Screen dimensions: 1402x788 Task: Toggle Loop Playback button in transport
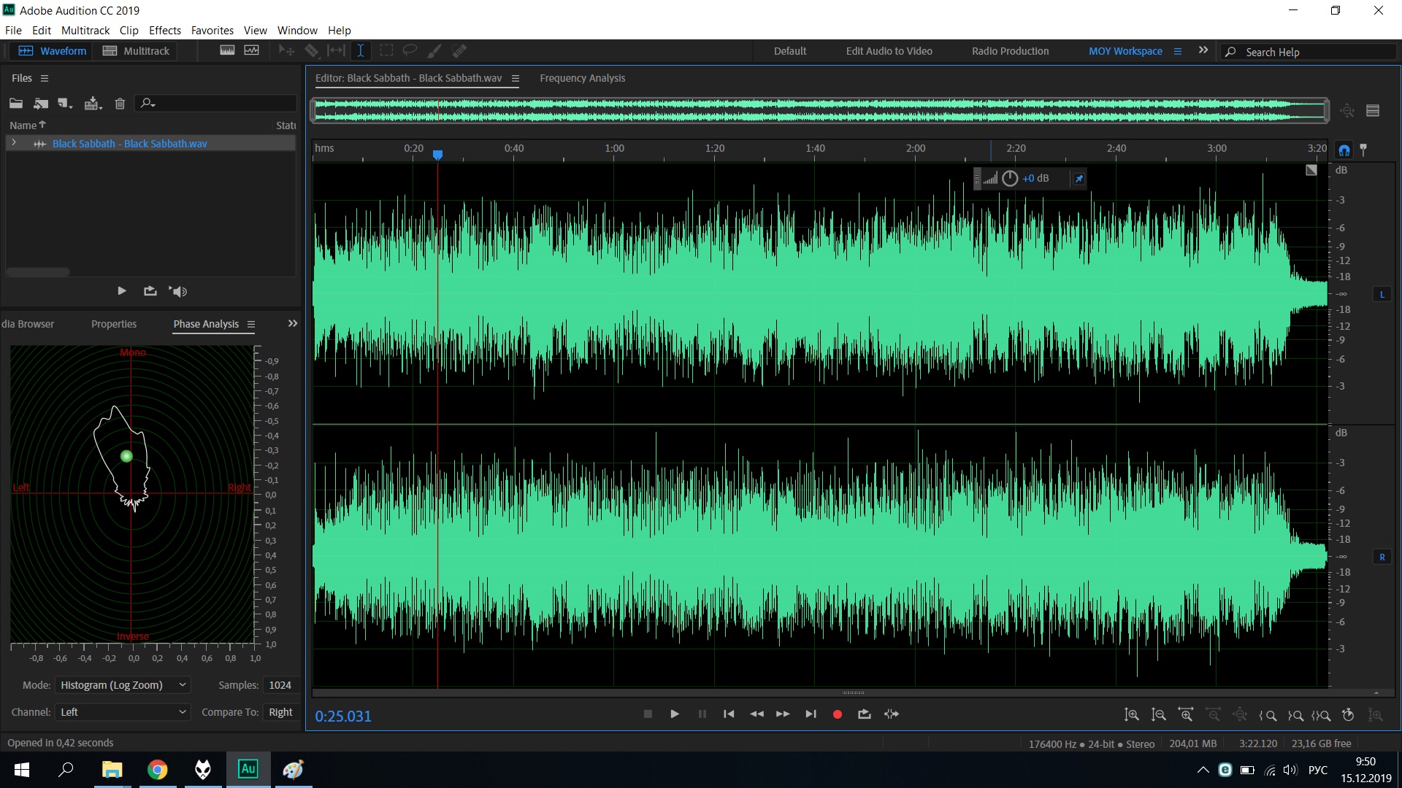point(865,714)
